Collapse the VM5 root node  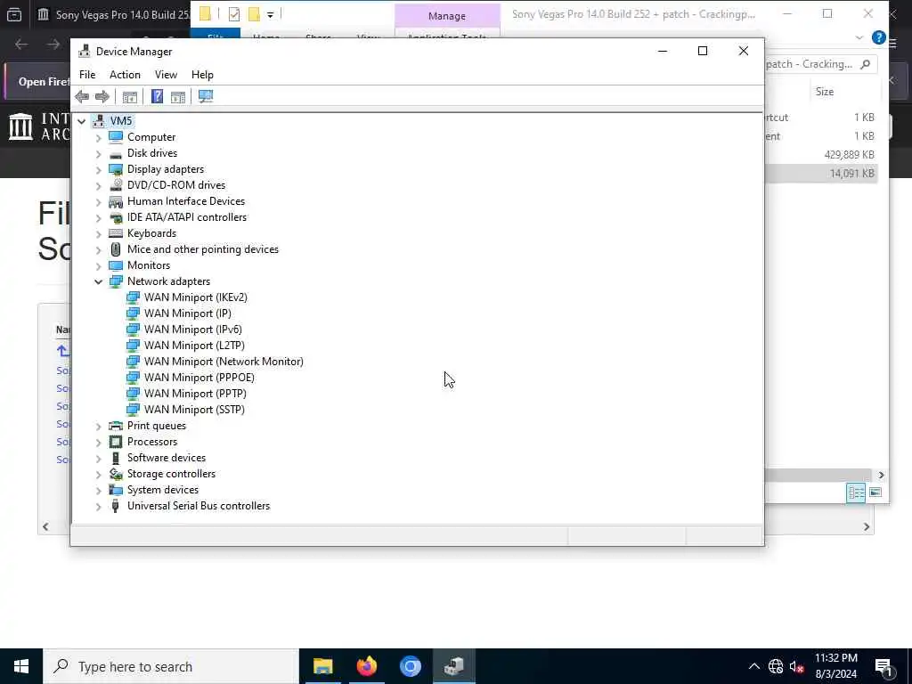pyautogui.click(x=81, y=121)
